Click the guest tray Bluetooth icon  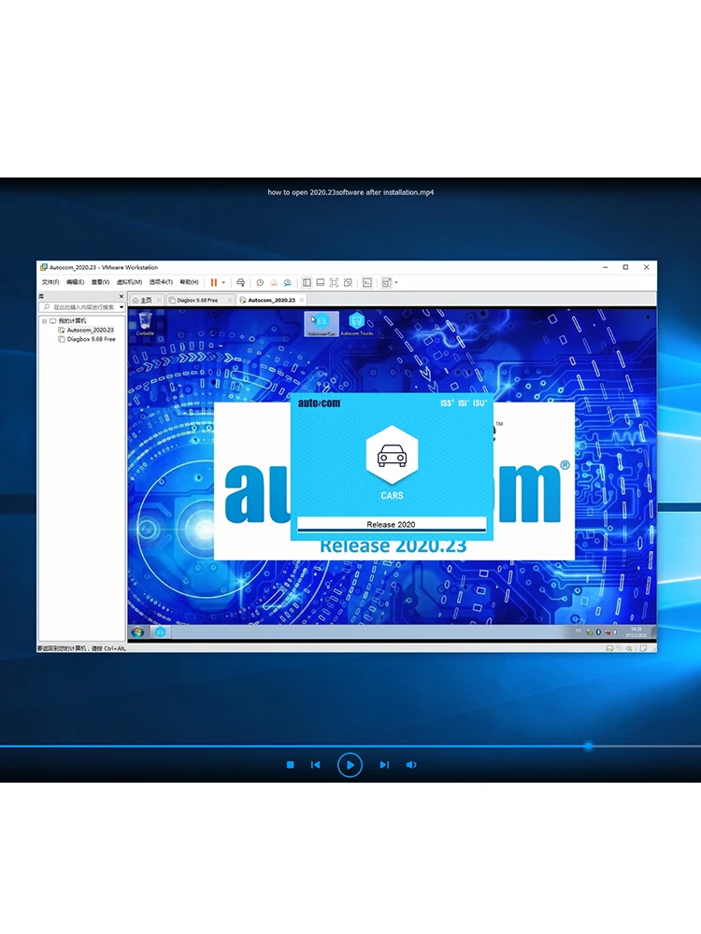pos(598,632)
